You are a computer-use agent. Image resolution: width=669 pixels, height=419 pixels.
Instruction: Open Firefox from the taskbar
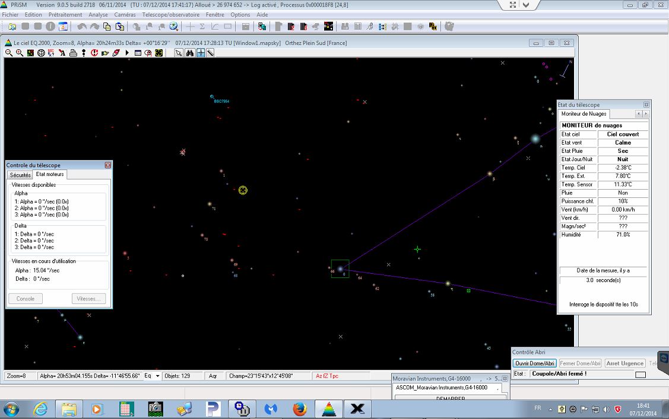point(300,408)
